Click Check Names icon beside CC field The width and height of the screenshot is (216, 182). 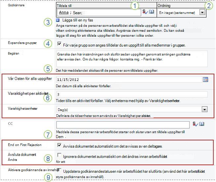coord(195,124)
